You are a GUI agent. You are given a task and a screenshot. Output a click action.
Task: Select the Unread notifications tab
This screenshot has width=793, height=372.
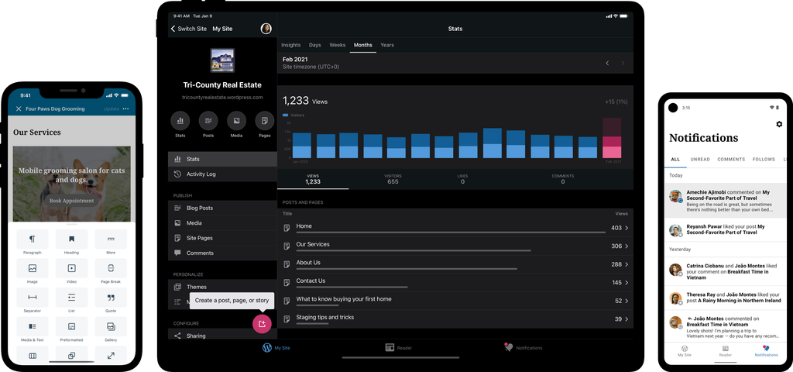(x=700, y=159)
